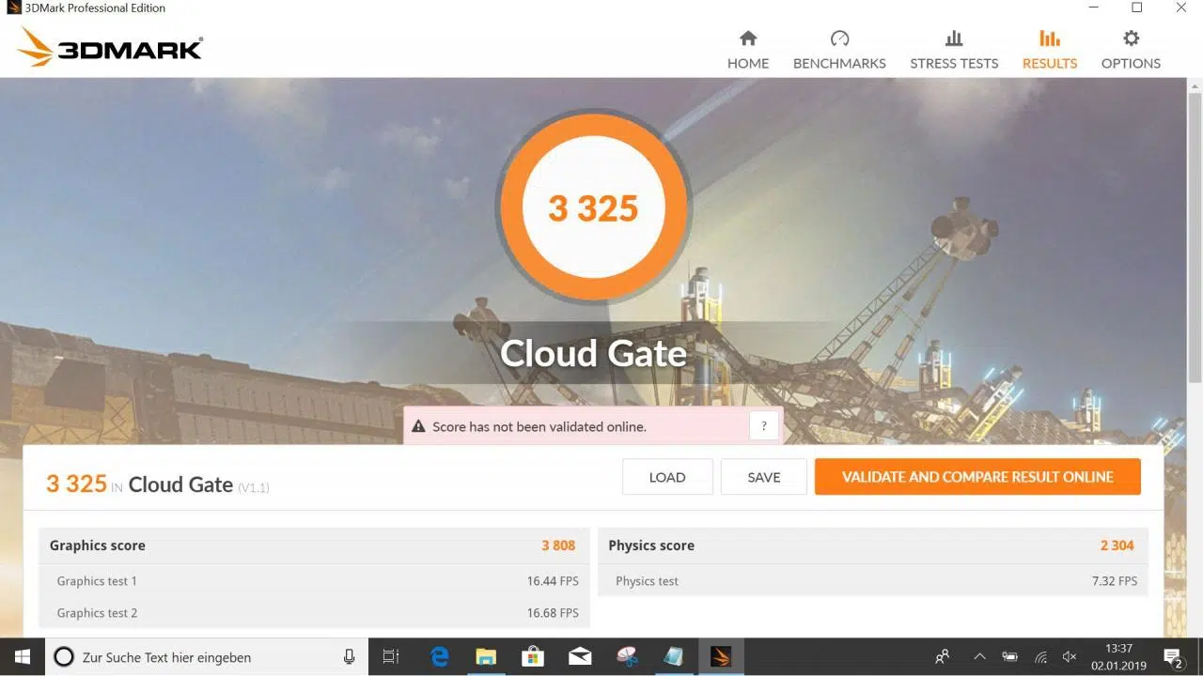Click the 16.68 FPS value
The image size is (1203, 676).
[553, 613]
